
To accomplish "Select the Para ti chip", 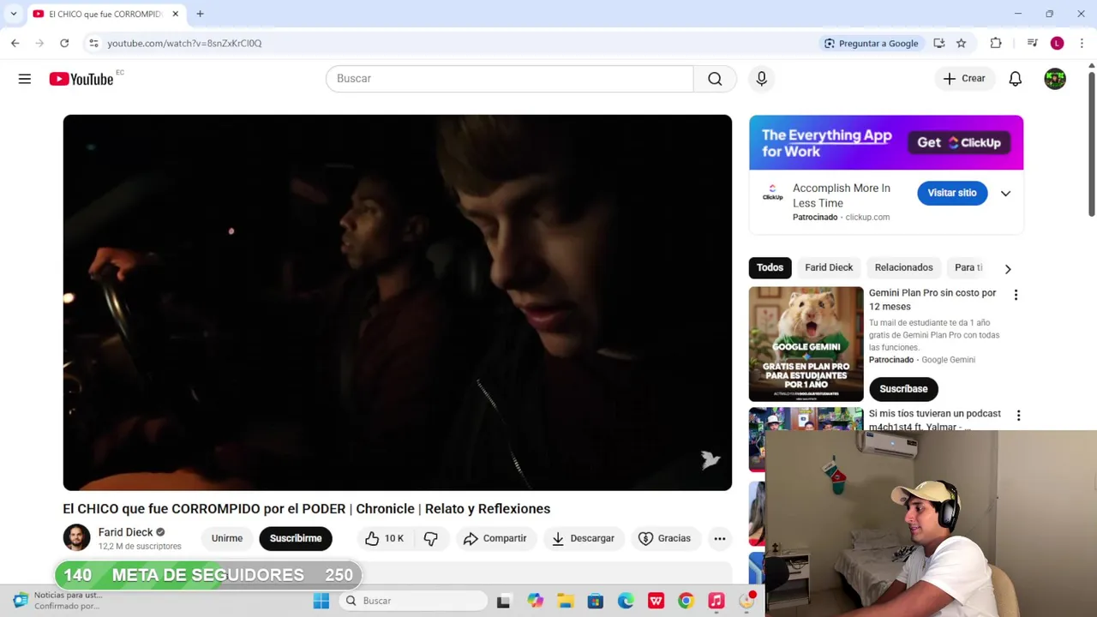I will pyautogui.click(x=968, y=267).
